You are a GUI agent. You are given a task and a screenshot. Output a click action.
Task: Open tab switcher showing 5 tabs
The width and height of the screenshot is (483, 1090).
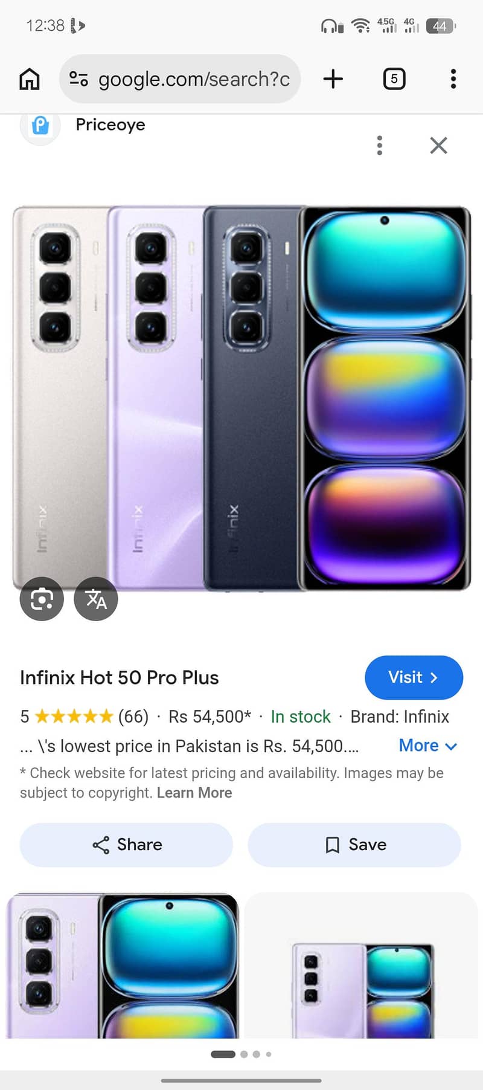pyautogui.click(x=394, y=79)
